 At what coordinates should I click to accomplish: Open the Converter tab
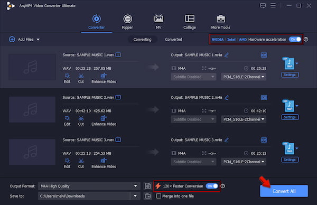click(97, 22)
